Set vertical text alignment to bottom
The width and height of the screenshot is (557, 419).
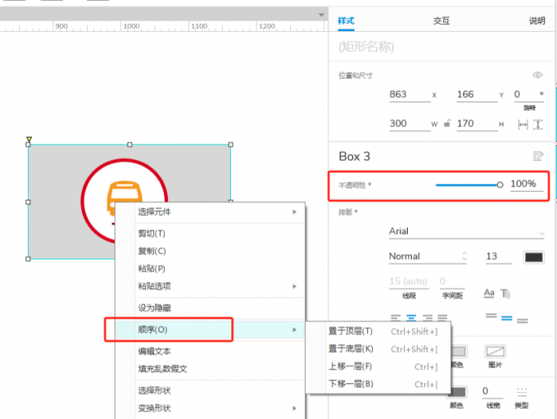point(523,321)
